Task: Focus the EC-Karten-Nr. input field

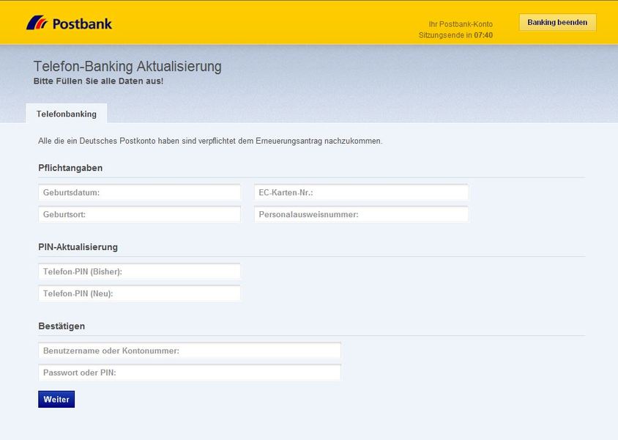Action: pos(362,193)
